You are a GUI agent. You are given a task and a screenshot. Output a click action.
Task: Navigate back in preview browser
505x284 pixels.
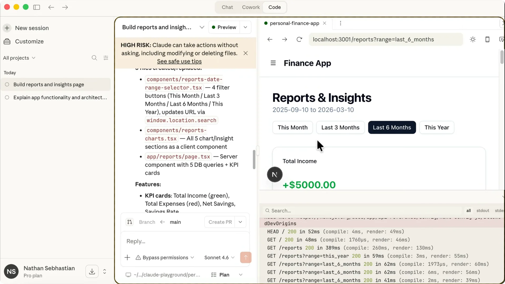pos(270,39)
